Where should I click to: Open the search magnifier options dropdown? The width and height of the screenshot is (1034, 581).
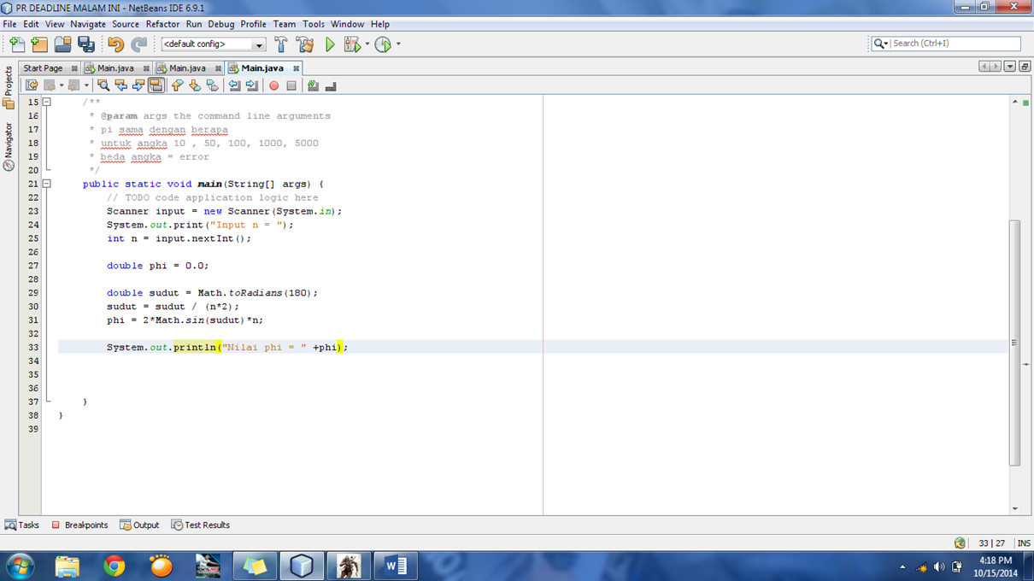pos(880,44)
